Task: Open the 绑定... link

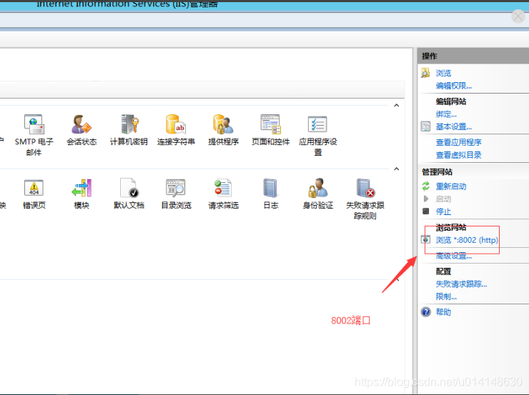Action: point(446,114)
